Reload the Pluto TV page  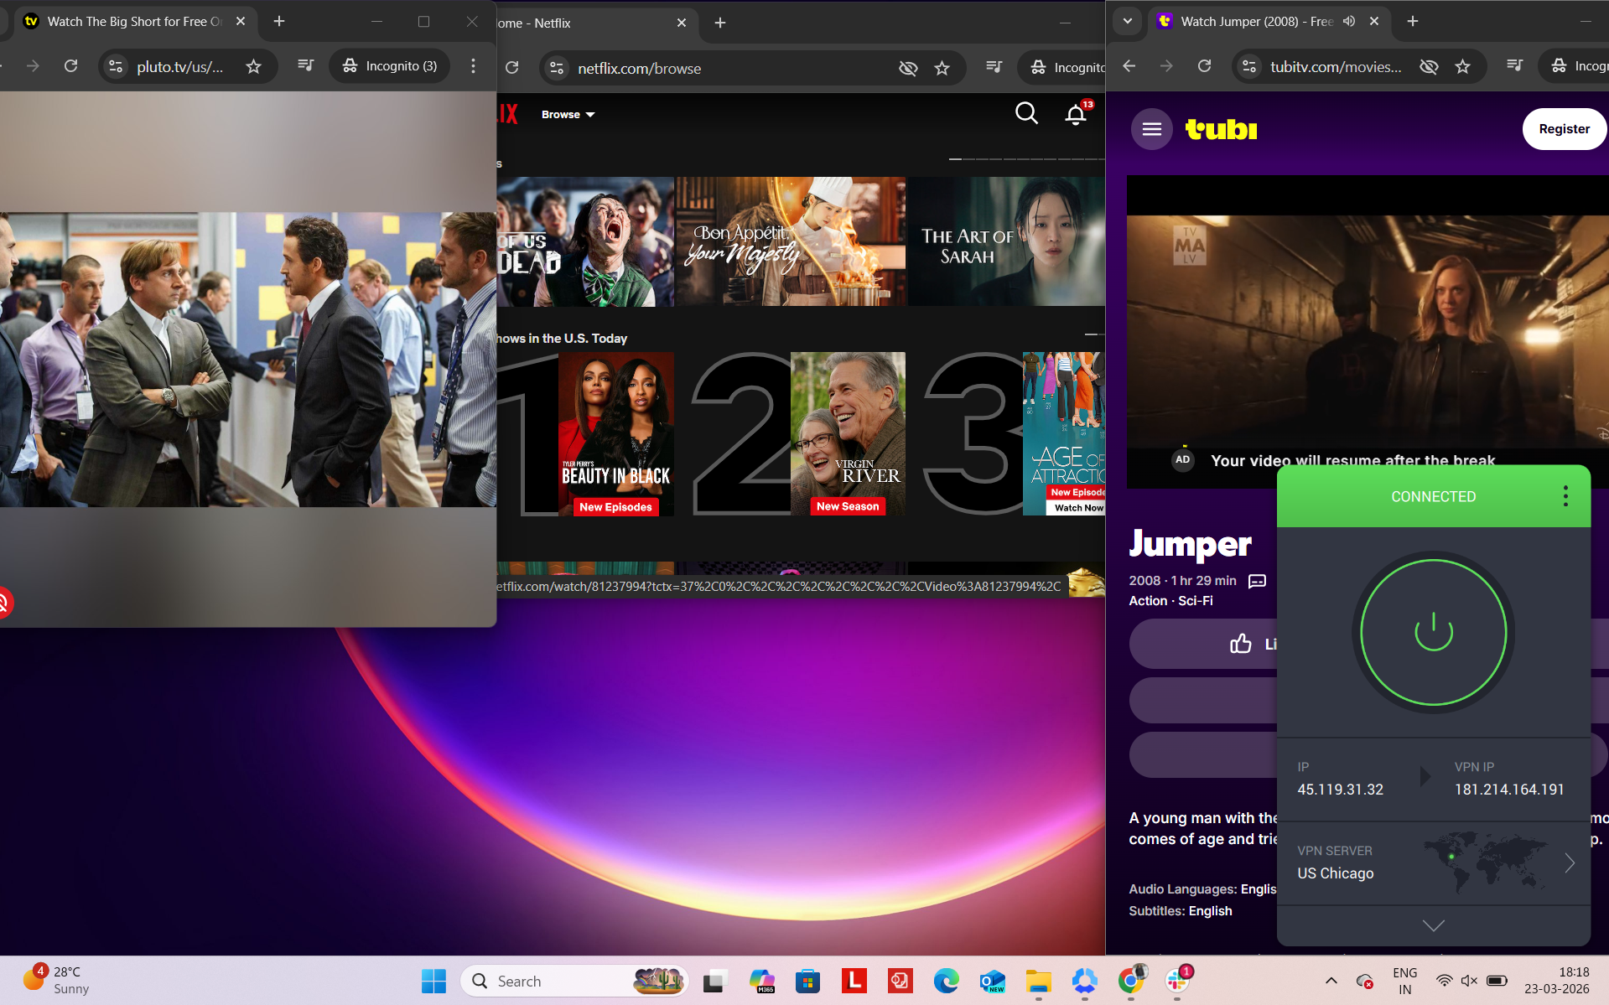71,66
